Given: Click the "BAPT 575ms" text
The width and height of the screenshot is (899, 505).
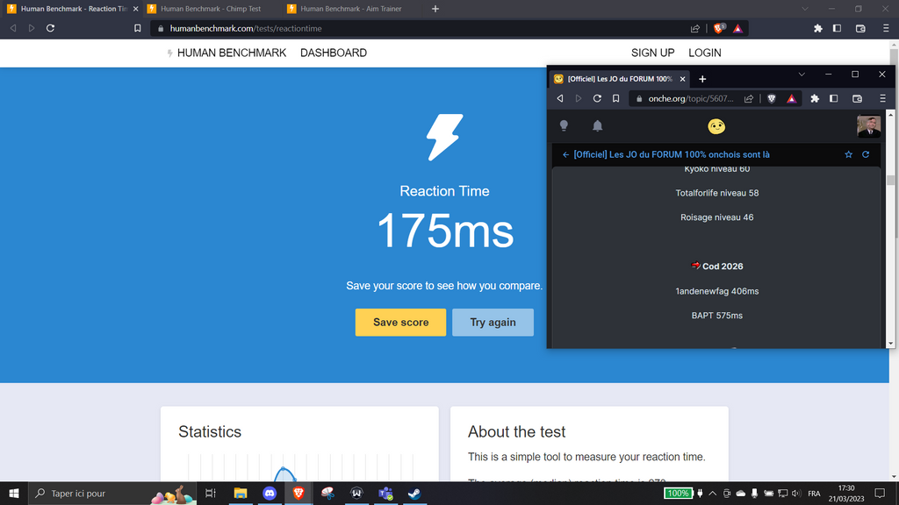Looking at the screenshot, I should [x=716, y=316].
